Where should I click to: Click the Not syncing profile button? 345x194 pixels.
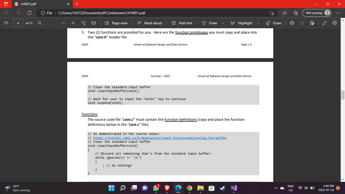[317, 13]
